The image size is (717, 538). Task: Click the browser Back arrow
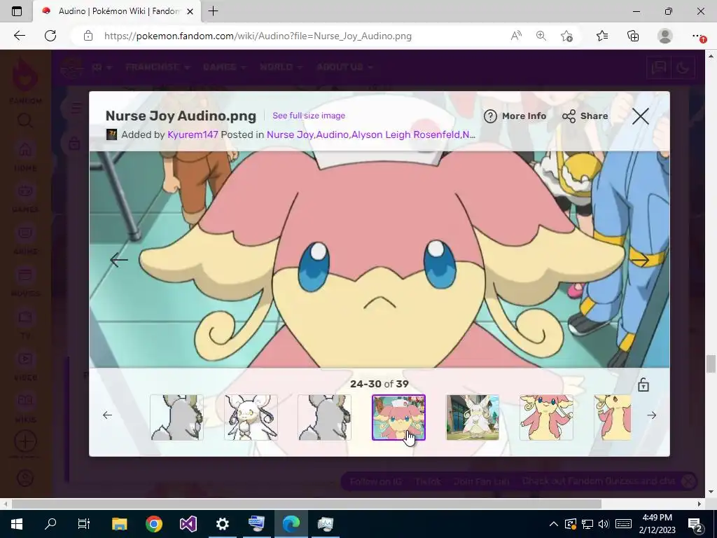[x=19, y=36]
